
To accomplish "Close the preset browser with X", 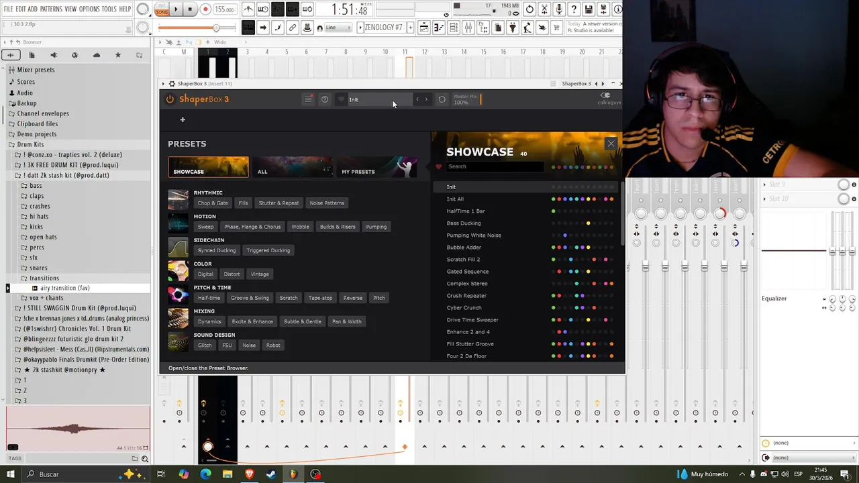I will click(x=611, y=144).
